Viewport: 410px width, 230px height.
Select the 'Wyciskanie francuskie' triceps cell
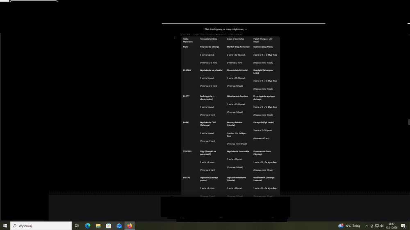tap(238, 151)
